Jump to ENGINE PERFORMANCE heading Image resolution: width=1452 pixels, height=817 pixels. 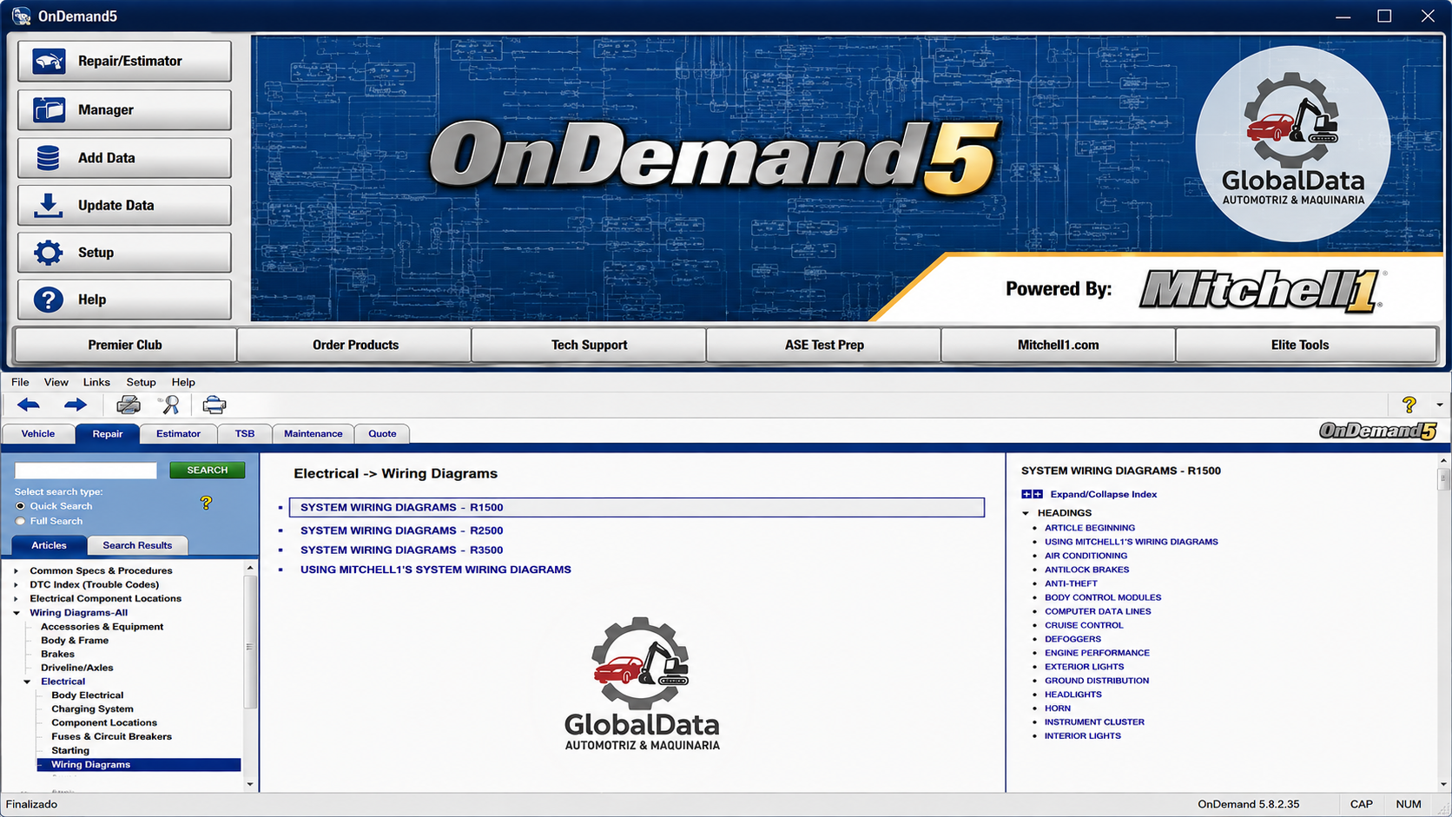(x=1097, y=653)
